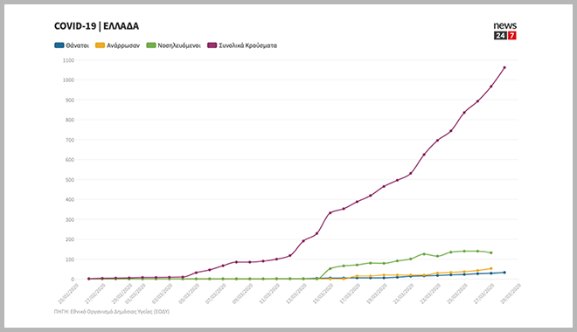Toggle the Νοσηλευόμενοι legend entry
This screenshot has height=332, width=577.
pyautogui.click(x=174, y=45)
